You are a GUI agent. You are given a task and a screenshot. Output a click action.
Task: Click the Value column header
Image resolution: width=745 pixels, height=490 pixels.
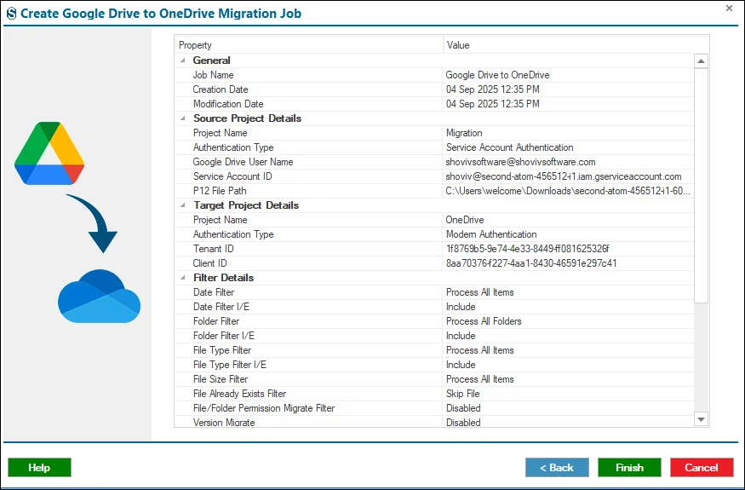[576, 45]
